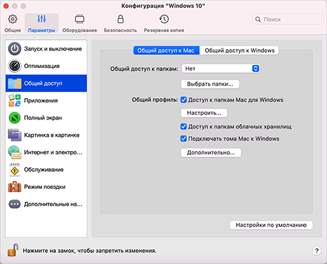Click the Общий доступ sidebar label
The height and width of the screenshot is (264, 327).
point(43,84)
